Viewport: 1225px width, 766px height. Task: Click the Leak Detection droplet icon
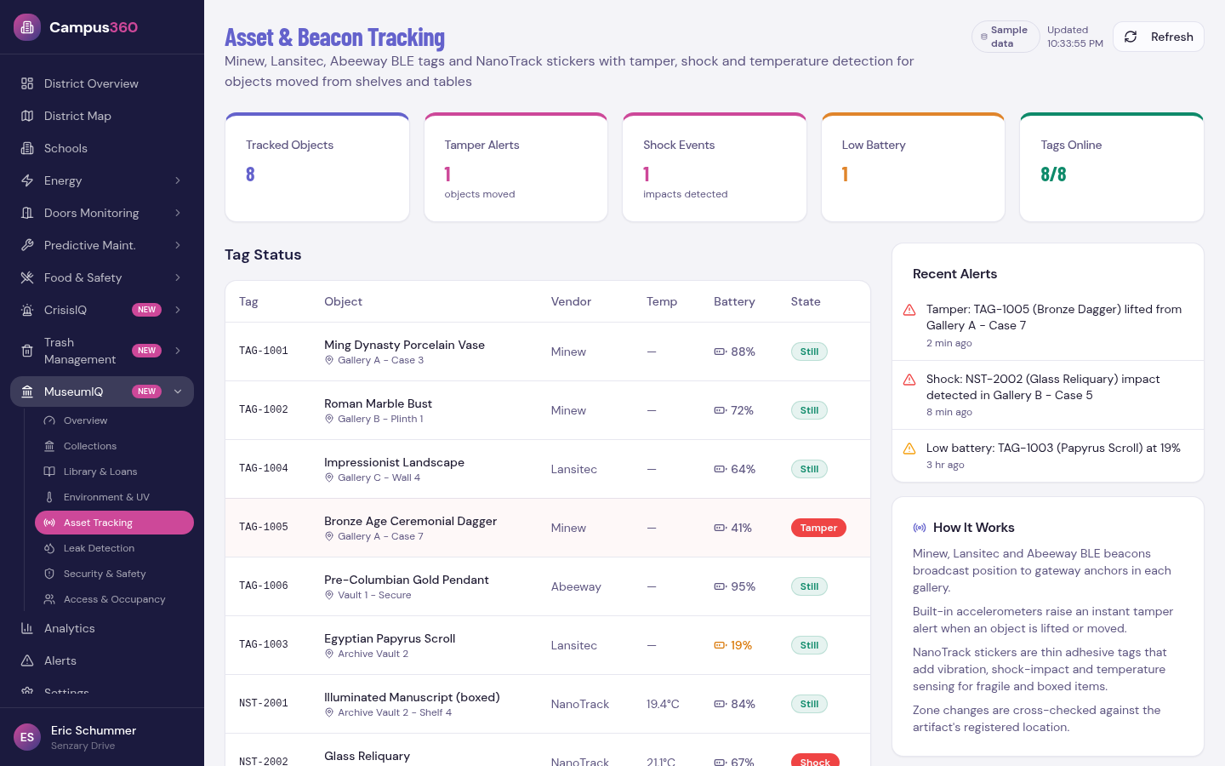[x=49, y=548]
